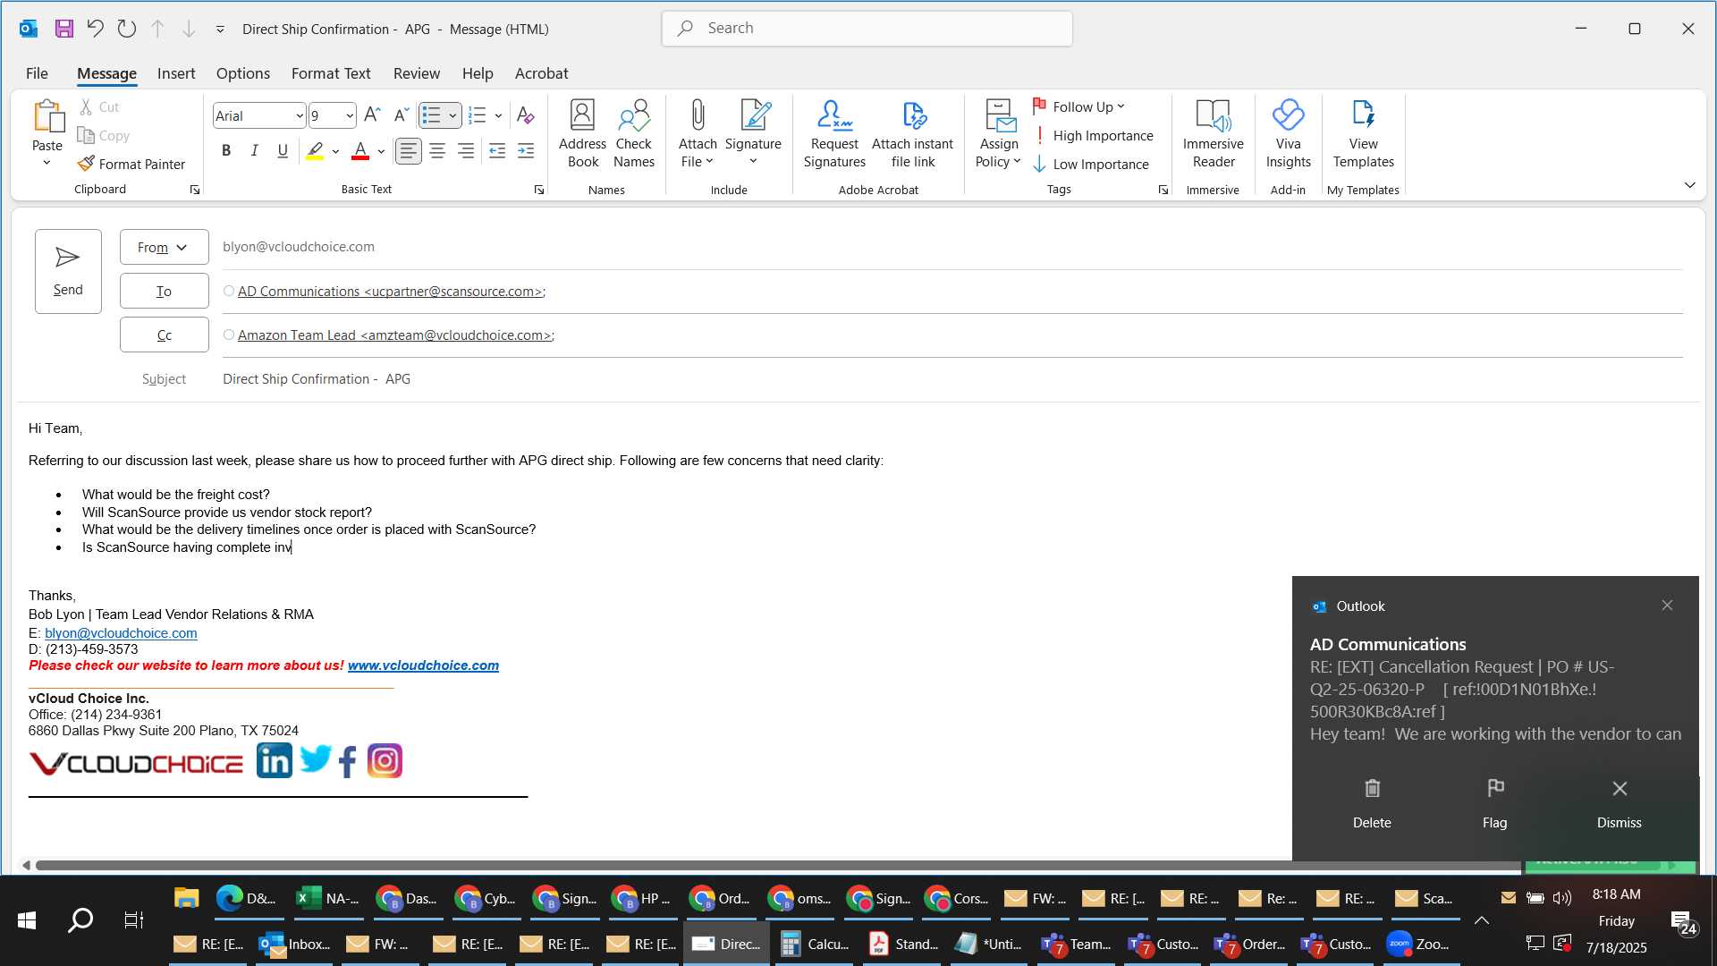
Task: Clear all formatting with the eraser icon
Action: pyautogui.click(x=526, y=115)
